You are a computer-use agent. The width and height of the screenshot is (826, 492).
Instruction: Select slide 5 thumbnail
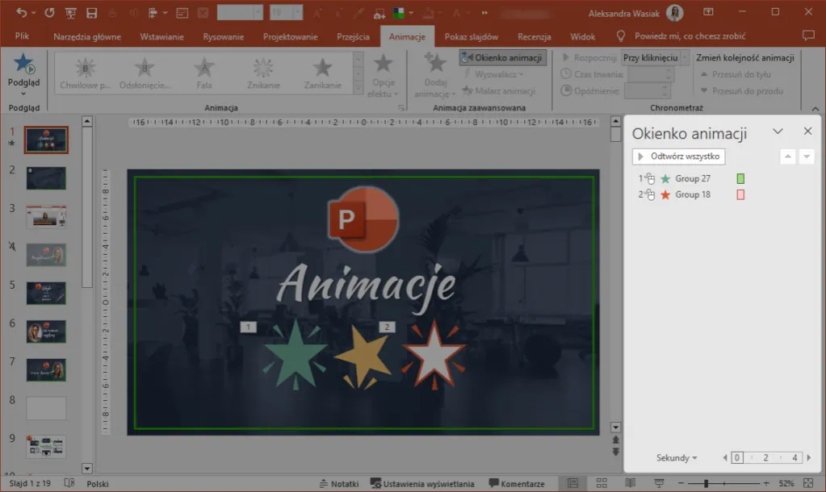pos(46,293)
